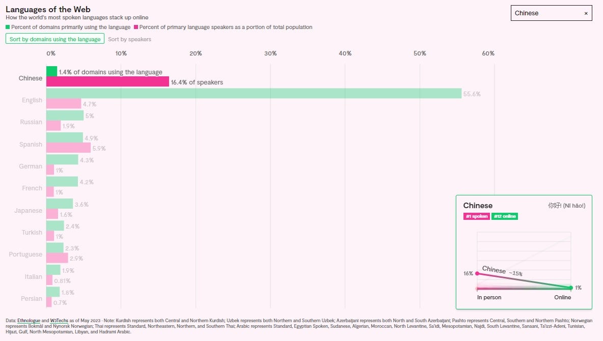Click the green domains legend square
603x341 pixels.
8,27
